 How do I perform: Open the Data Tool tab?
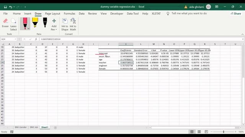point(133,14)
